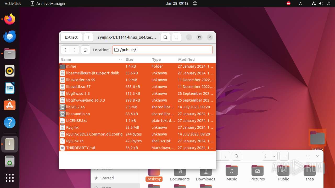
Task: Open the Files window kebab menu
Action: coord(226,156)
